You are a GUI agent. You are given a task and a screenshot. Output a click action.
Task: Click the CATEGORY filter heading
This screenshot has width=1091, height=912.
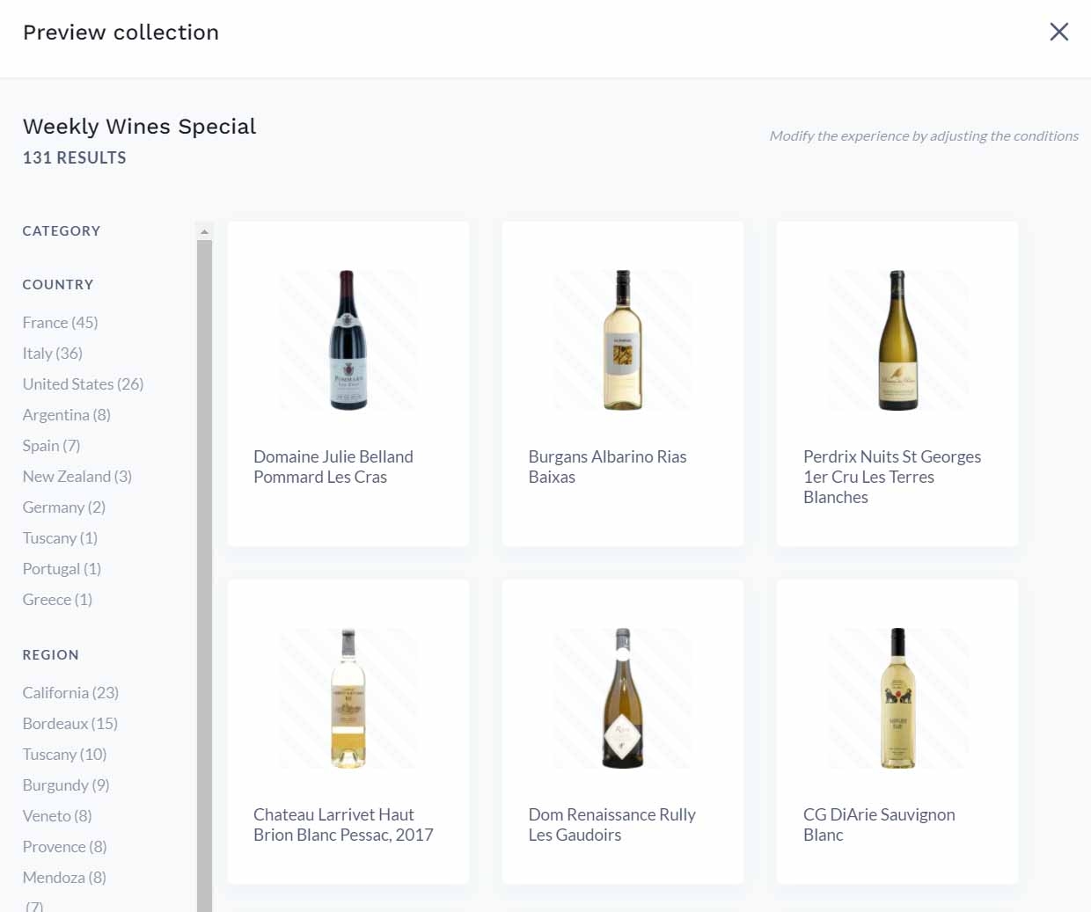click(x=62, y=231)
